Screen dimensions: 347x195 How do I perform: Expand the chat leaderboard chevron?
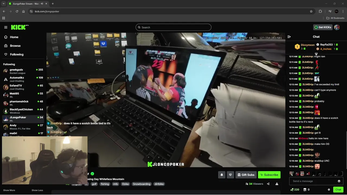(x=316, y=54)
